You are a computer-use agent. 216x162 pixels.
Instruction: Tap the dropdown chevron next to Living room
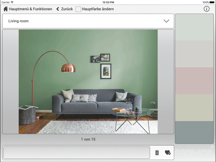(x=166, y=21)
